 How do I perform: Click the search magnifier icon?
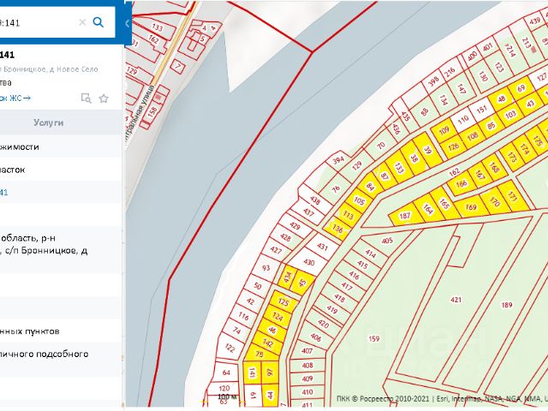98,22
